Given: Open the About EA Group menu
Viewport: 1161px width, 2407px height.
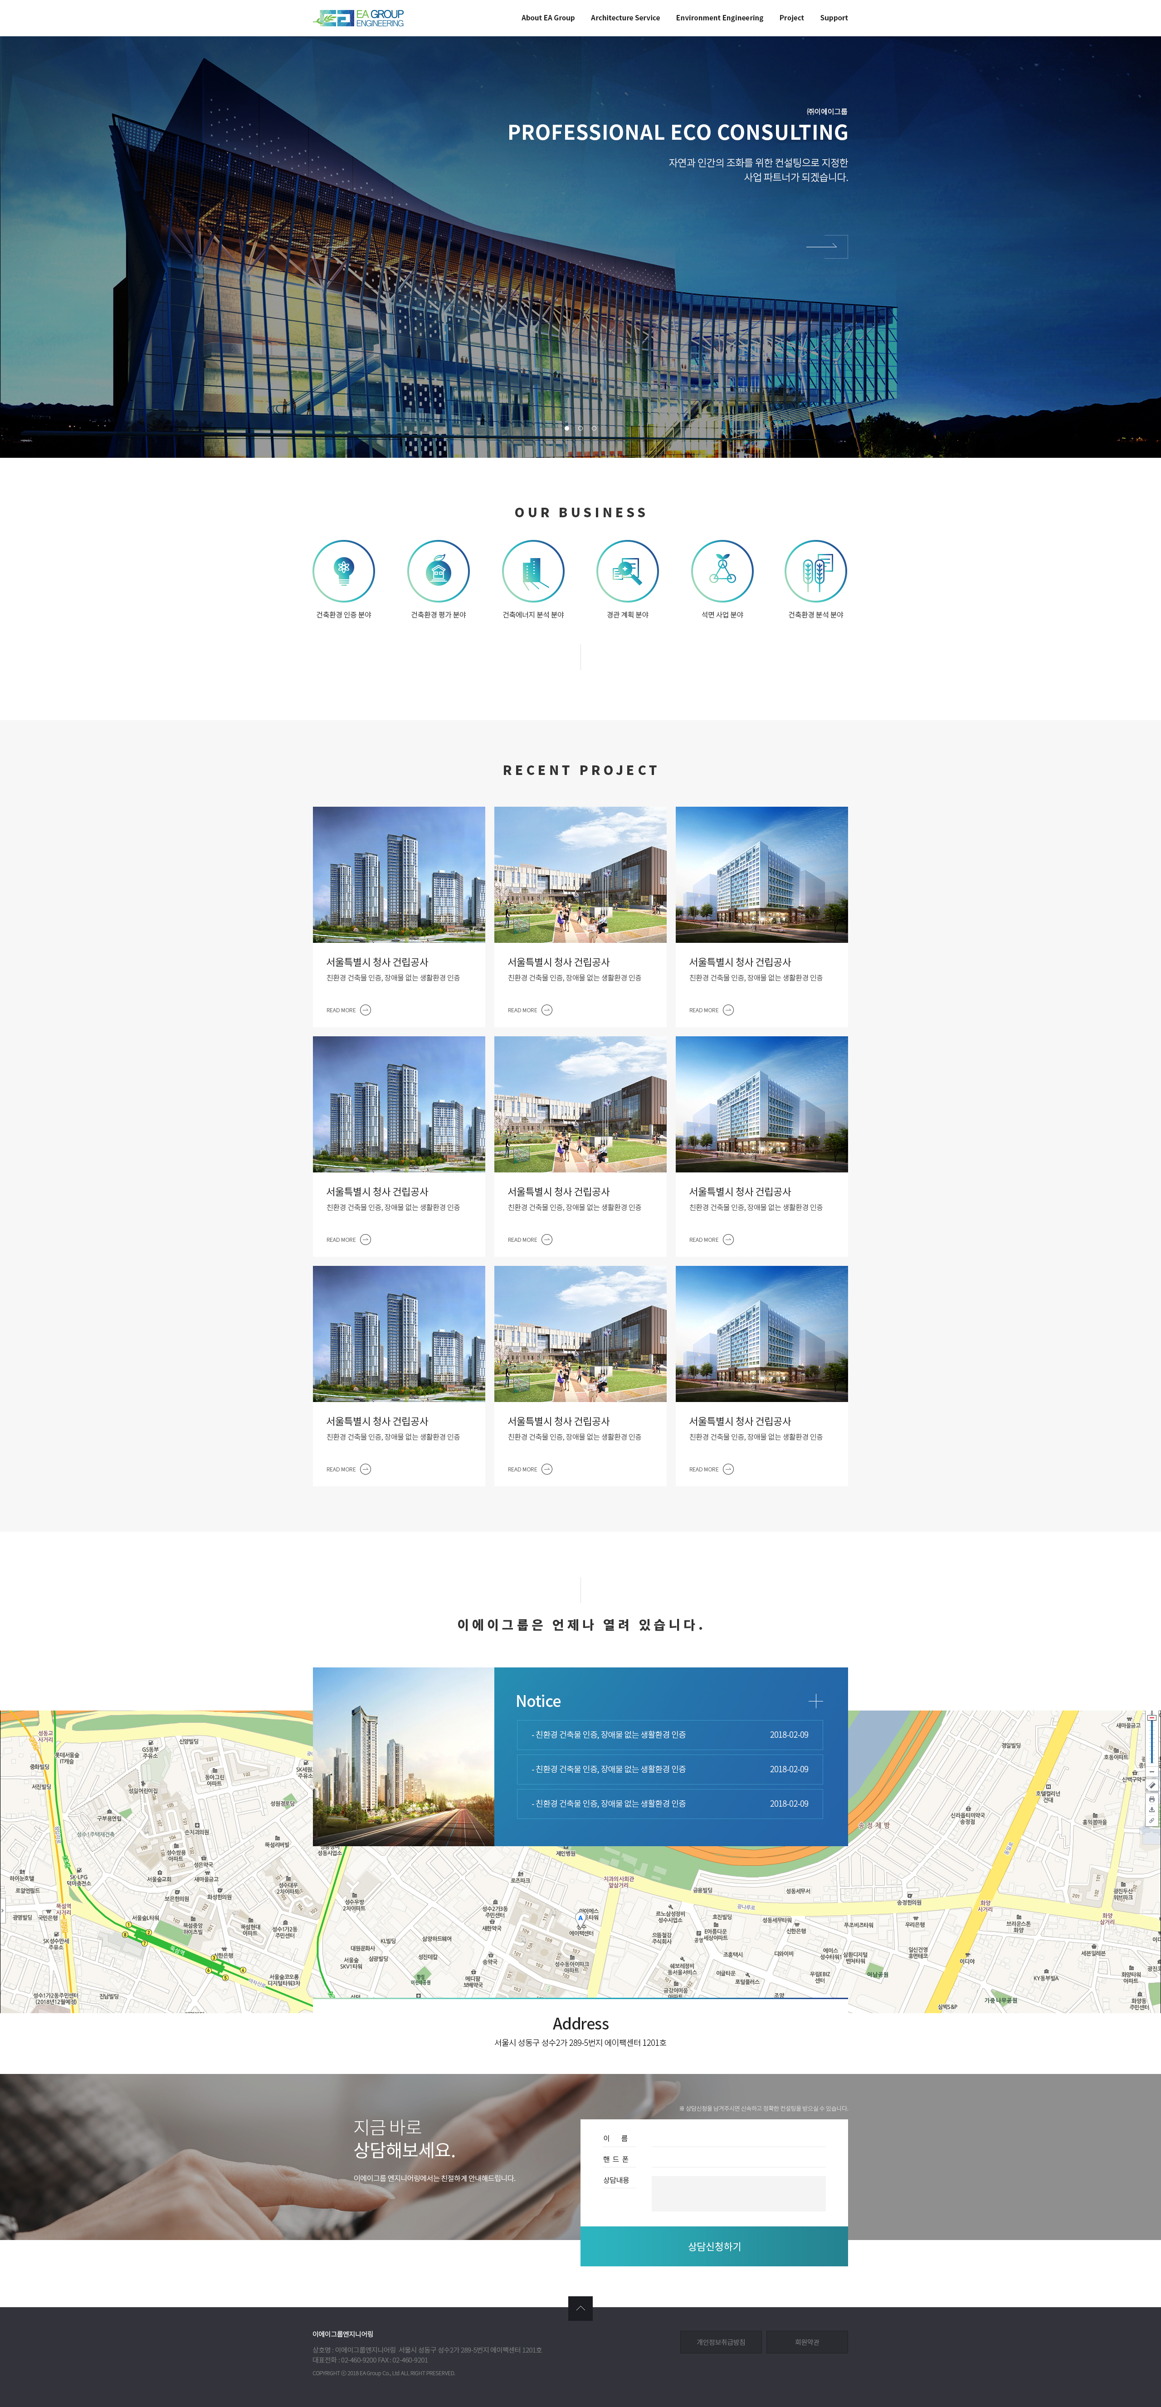Looking at the screenshot, I should tap(547, 18).
